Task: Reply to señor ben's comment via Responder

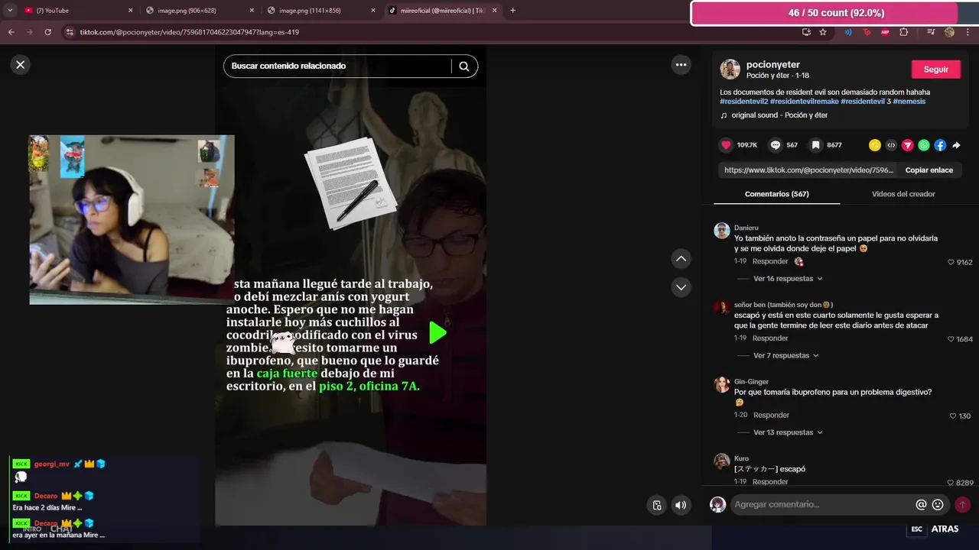Action: 770,338
